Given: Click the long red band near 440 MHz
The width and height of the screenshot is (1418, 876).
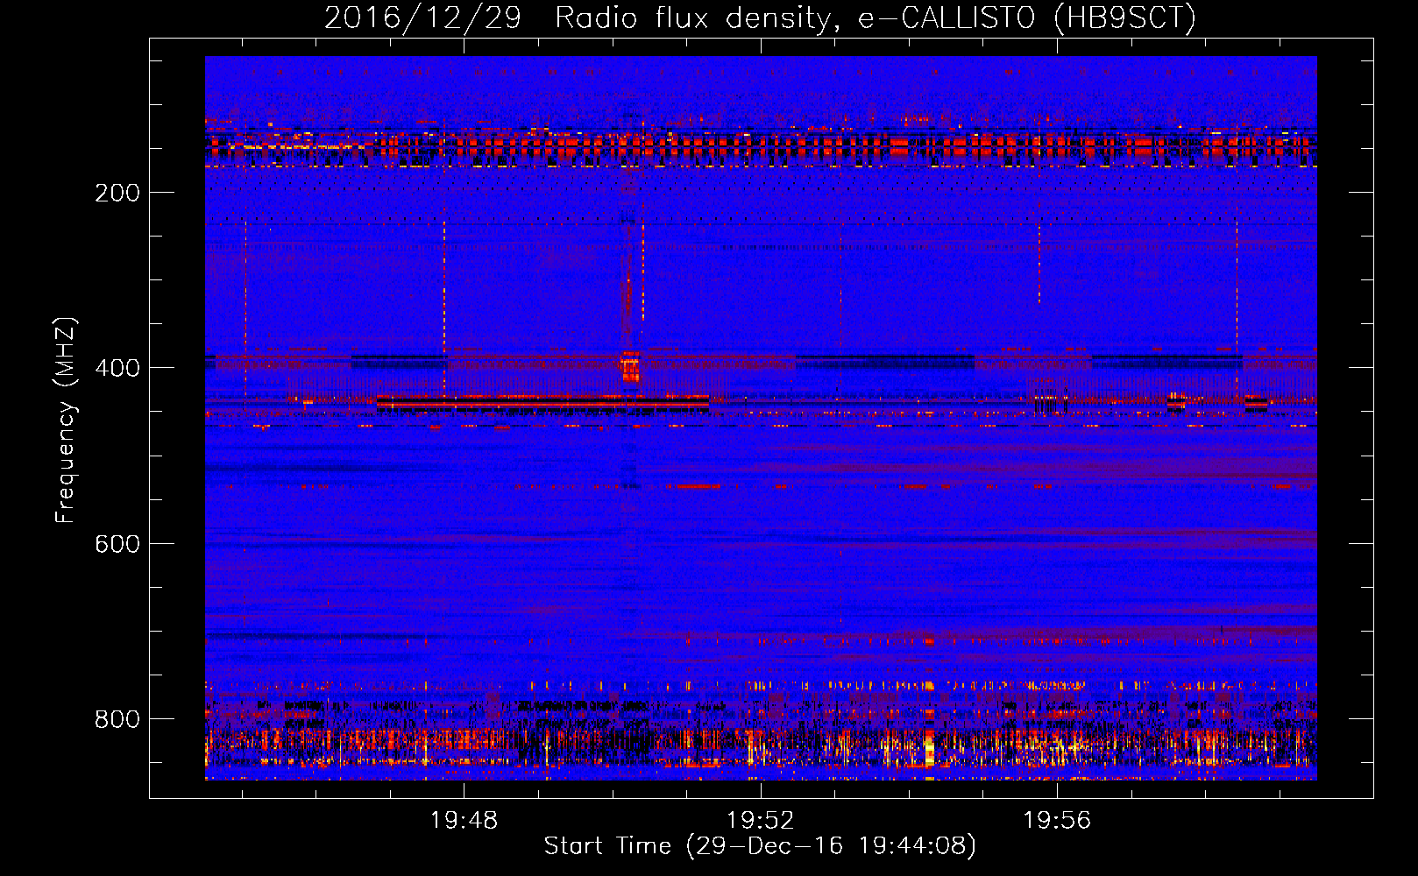Looking at the screenshot, I should click(542, 402).
